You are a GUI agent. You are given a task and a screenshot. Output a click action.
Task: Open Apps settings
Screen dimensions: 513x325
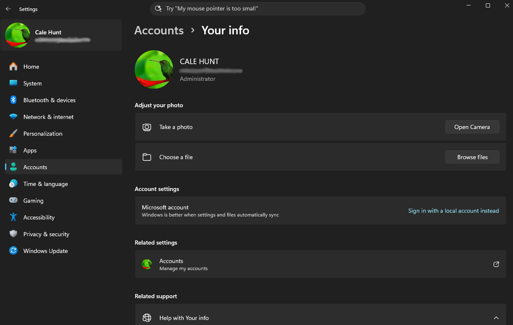coord(64,150)
